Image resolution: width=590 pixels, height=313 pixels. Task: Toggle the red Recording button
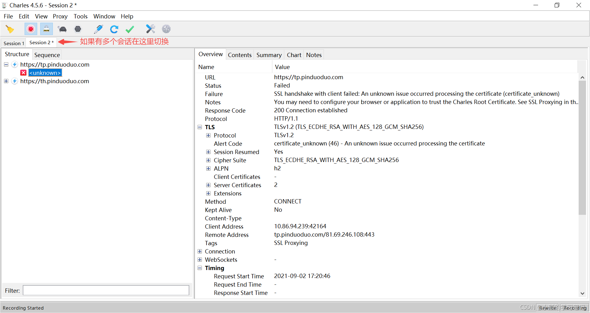31,29
